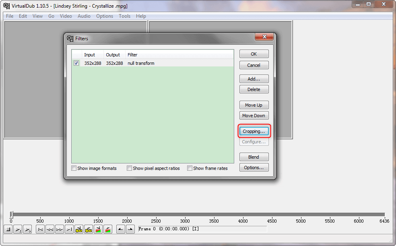Play the input video preview
This screenshot has width=396, height=246.
[18, 229]
